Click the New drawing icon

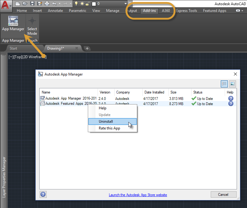(x=18, y=4)
